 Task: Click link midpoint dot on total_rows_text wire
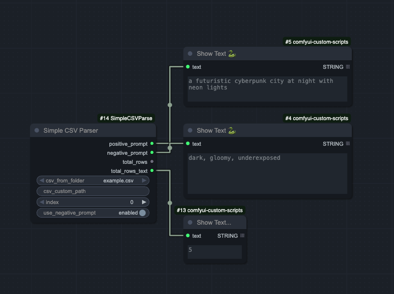pos(170,203)
